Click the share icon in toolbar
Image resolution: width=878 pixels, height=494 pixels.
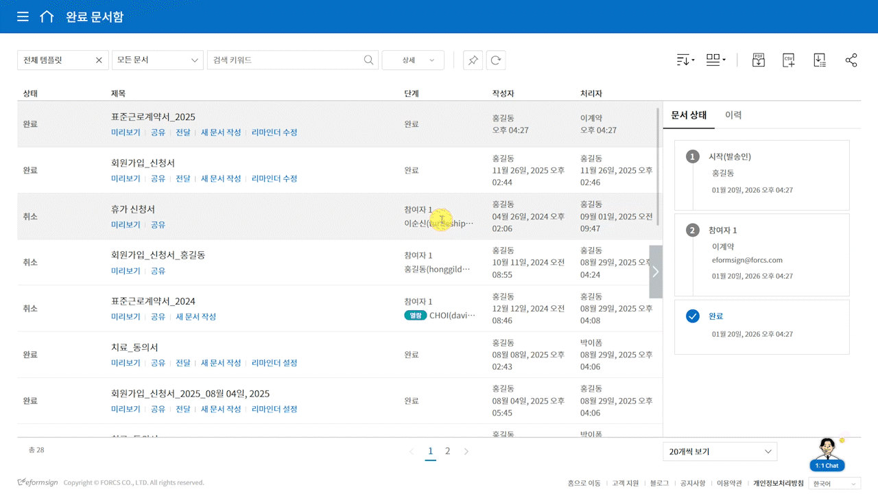pos(851,60)
